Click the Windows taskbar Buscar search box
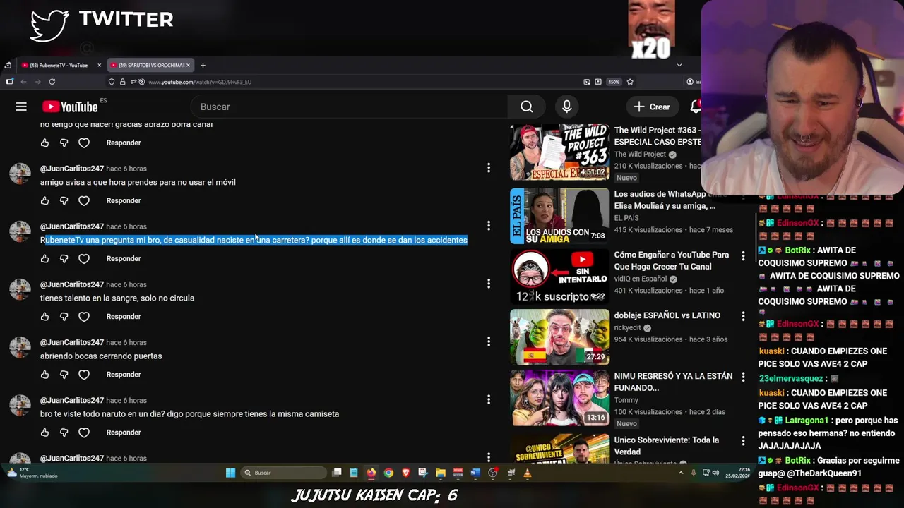904x508 pixels. point(284,473)
